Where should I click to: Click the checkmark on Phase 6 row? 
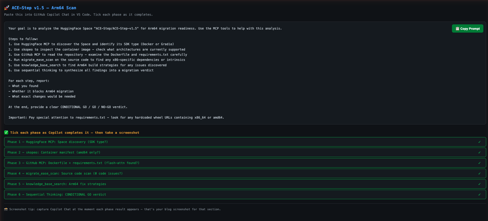[x=479, y=195]
